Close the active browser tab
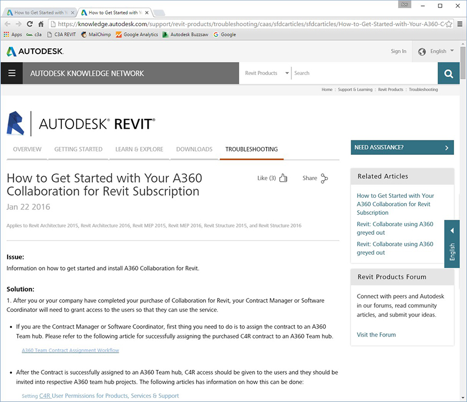Screen dimensions: 467x402 pos(147,13)
